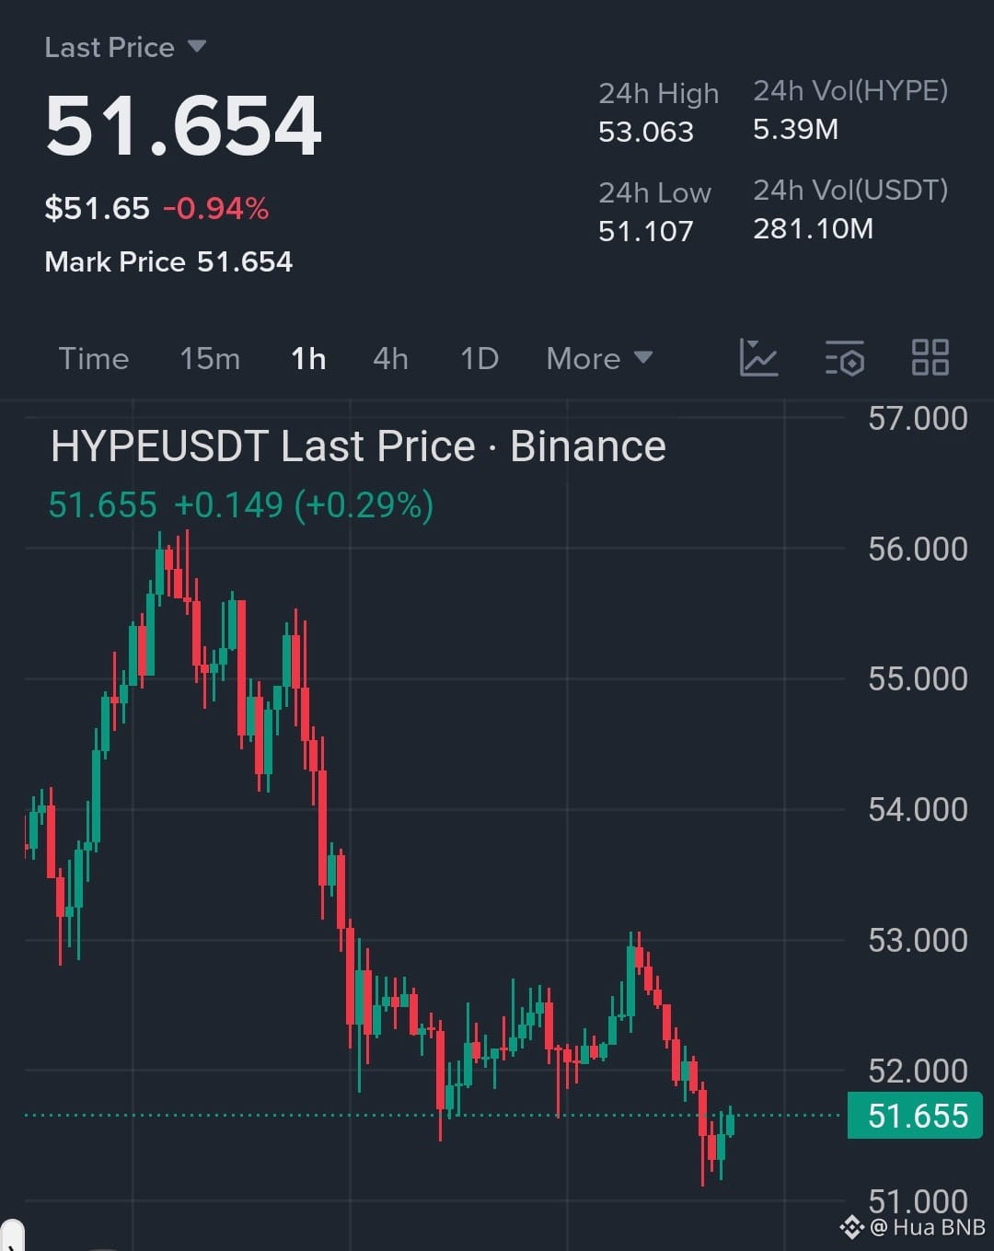Click the 24h High label

click(658, 93)
